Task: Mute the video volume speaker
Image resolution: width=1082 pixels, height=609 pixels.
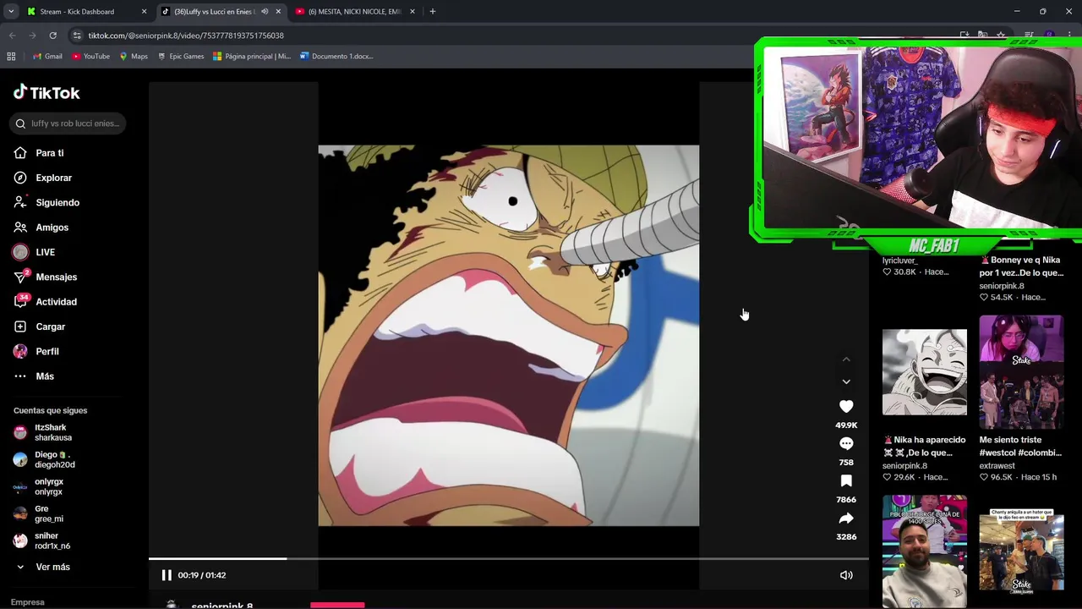Action: [x=846, y=575]
